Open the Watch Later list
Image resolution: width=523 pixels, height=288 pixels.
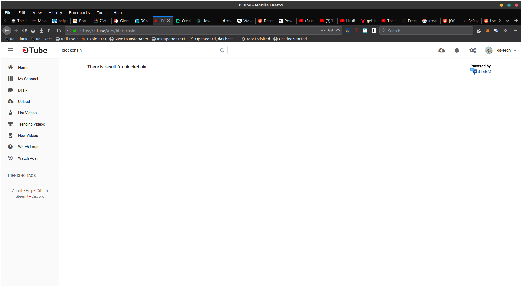[28, 147]
